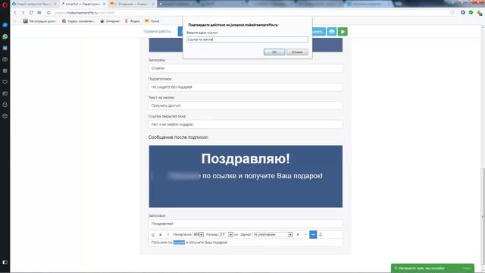Image resolution: width=485 pixels, height=273 pixels.
Task: Open history clock in the sidebar
Action: [5, 105]
